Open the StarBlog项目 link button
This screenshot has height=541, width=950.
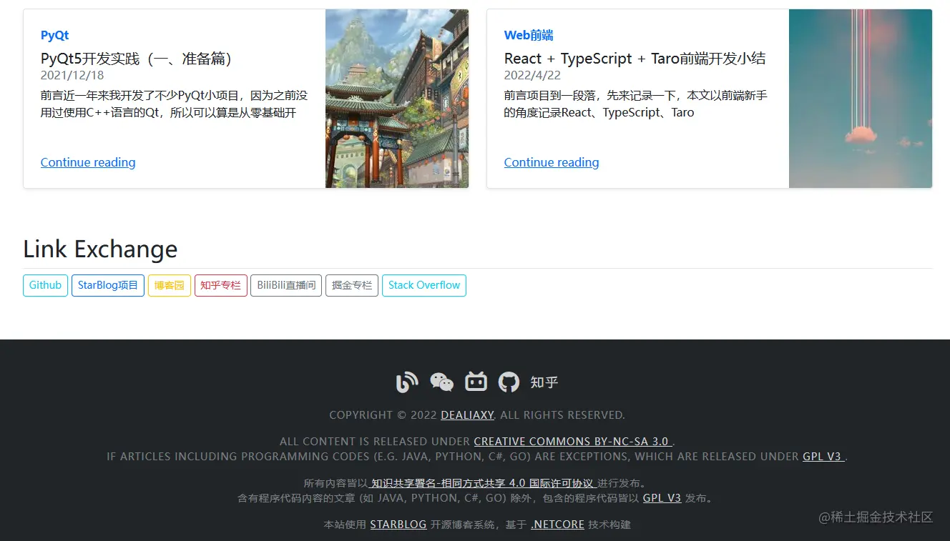pos(108,285)
